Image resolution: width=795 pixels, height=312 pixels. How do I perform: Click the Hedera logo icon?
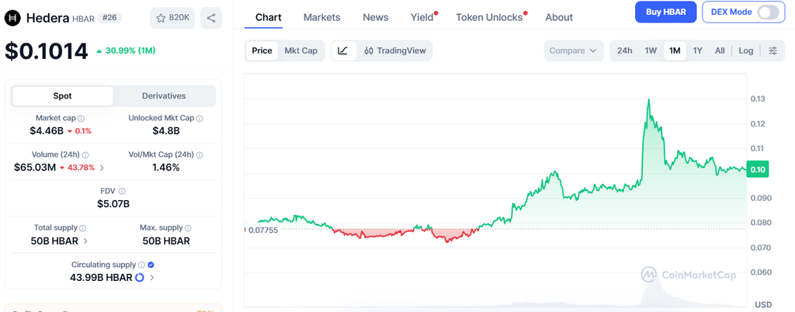point(12,18)
